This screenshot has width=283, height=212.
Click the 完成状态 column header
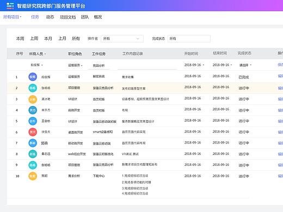point(244,53)
